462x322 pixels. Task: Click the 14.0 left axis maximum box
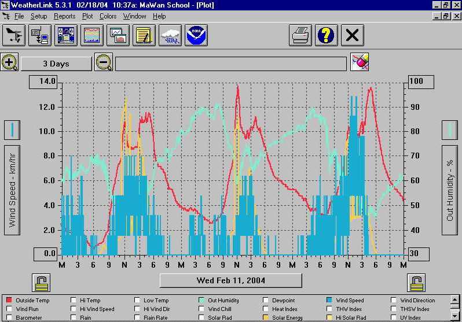click(x=43, y=82)
